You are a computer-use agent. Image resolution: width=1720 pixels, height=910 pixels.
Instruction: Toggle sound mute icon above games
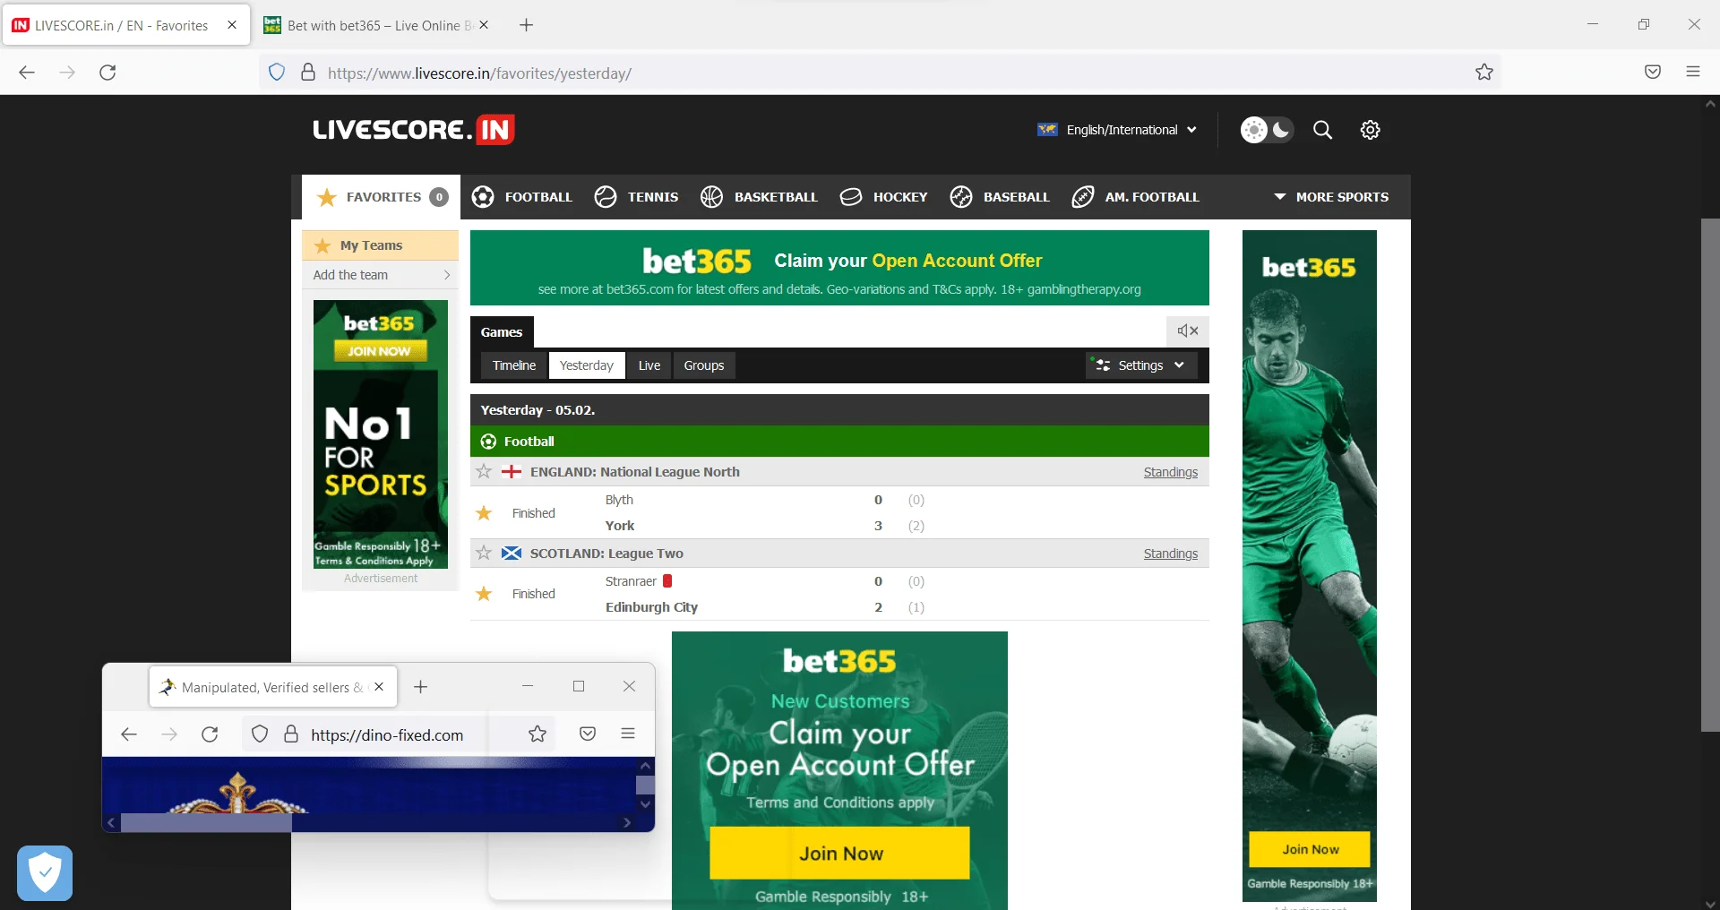[1188, 331]
